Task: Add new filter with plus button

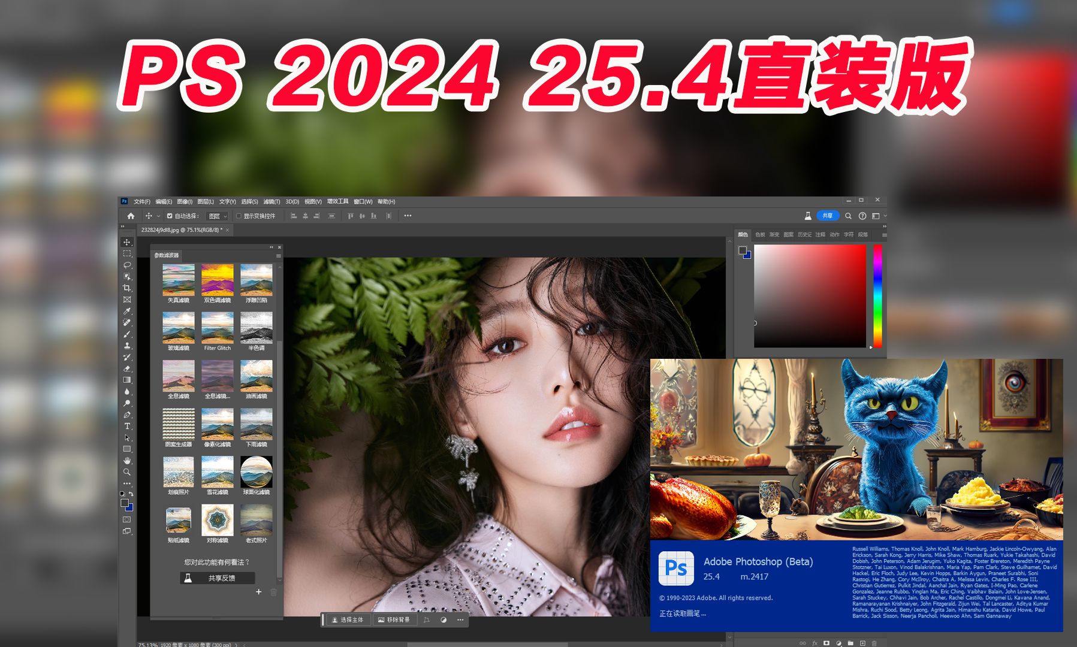Action: [259, 592]
